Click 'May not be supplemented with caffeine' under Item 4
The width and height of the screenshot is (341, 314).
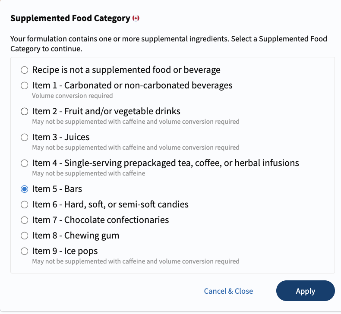click(88, 173)
